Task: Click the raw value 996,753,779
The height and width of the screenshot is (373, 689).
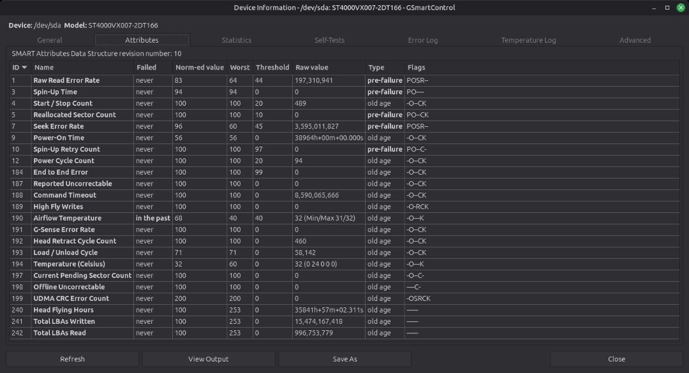Action: coord(314,333)
